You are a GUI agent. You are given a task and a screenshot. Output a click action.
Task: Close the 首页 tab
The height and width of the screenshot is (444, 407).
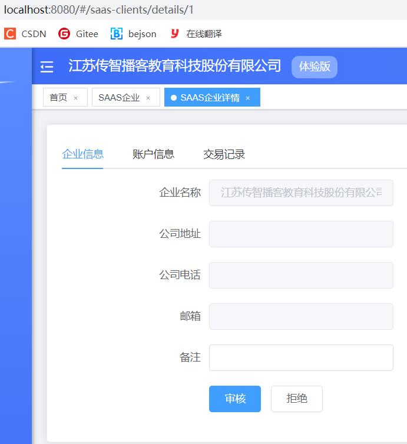(x=75, y=98)
